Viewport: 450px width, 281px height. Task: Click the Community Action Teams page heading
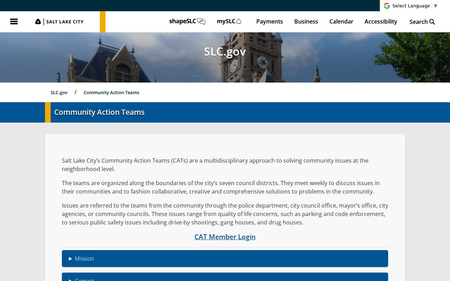point(99,112)
